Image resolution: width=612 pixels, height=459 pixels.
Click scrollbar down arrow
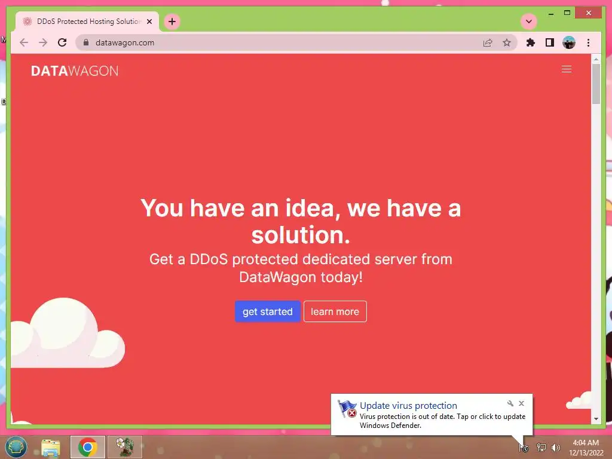[596, 419]
